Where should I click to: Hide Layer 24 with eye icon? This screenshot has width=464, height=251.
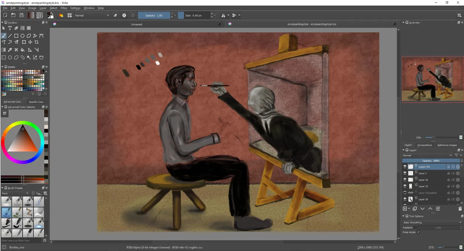coord(405,167)
